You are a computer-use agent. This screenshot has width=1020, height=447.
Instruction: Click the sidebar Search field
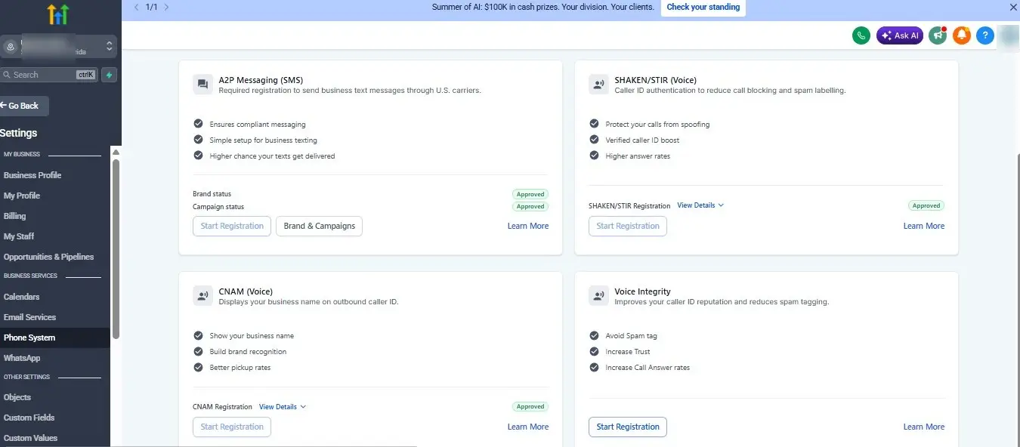pyautogui.click(x=49, y=75)
